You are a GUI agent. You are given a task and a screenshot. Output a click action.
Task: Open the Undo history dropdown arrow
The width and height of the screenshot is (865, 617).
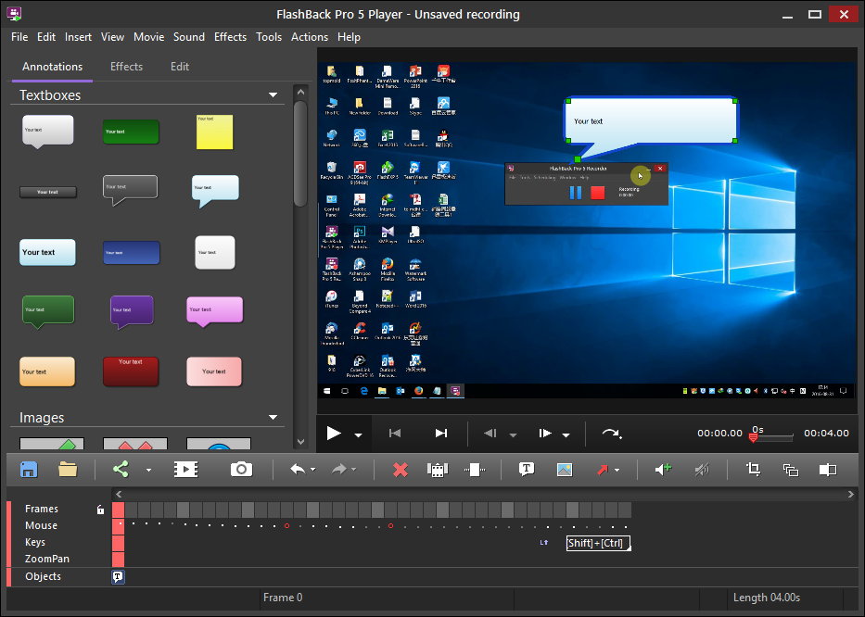pos(312,471)
